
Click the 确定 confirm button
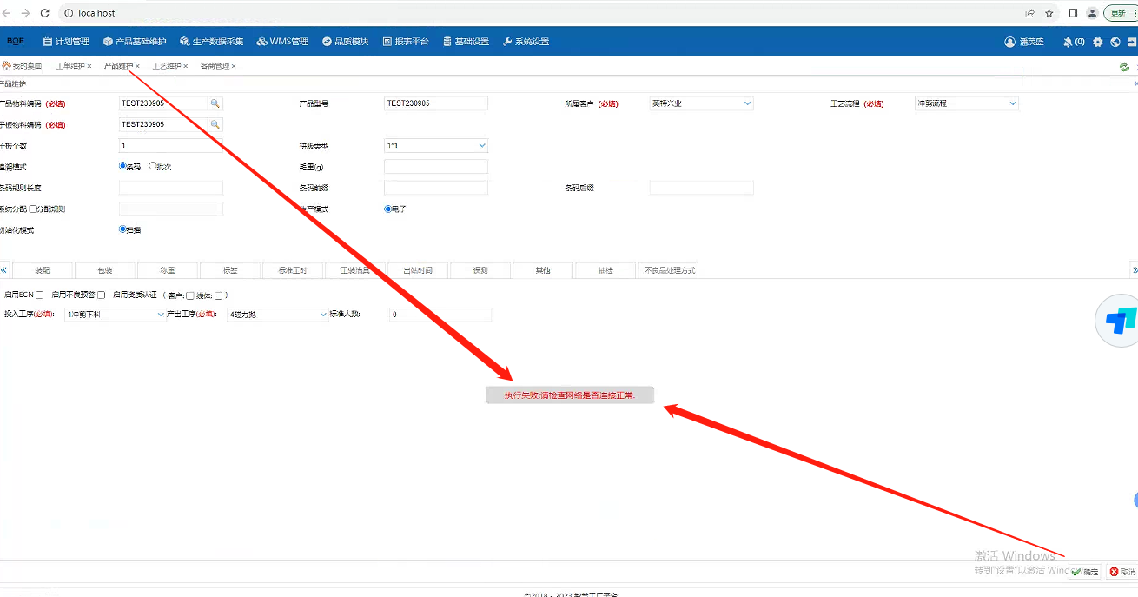click(1085, 572)
